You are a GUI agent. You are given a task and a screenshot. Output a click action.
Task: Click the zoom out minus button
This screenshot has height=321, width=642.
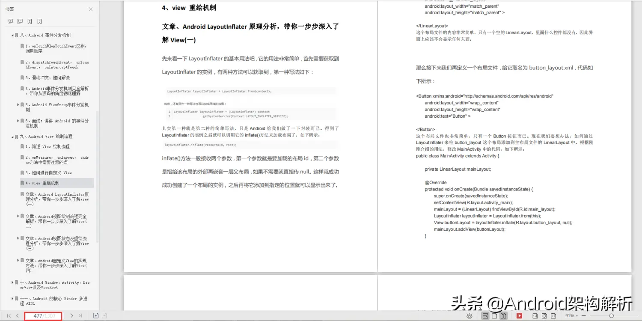click(584, 316)
